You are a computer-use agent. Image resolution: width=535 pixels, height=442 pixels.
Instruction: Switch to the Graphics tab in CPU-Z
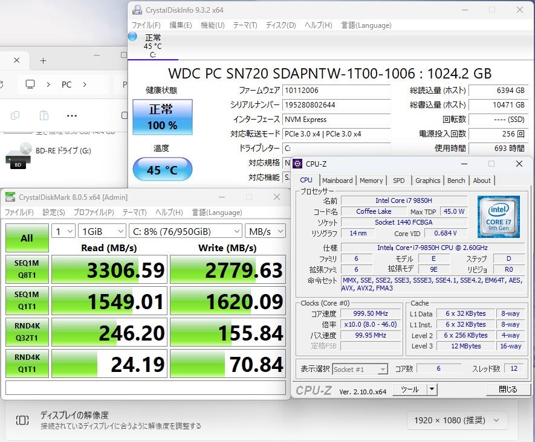tap(427, 181)
